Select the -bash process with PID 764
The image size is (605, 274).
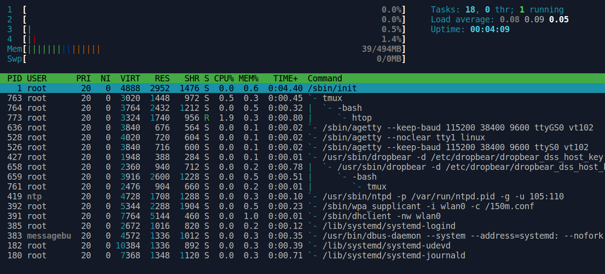coord(302,108)
